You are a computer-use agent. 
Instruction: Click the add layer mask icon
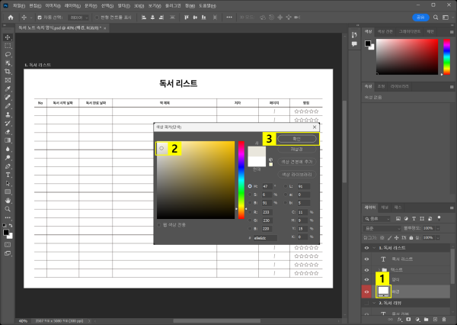click(408, 320)
